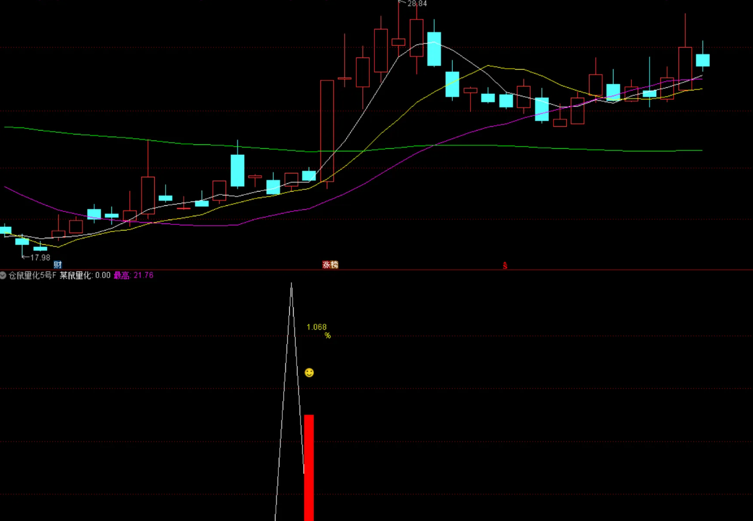Image resolution: width=753 pixels, height=521 pixels.
Task: Select the first cyan candlestick on far left
Action: tap(5, 230)
